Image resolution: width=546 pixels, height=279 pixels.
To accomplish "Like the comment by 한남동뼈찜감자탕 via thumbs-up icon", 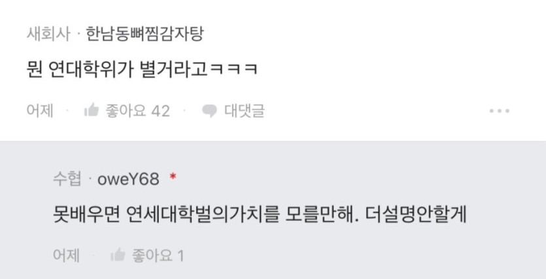I will (92, 110).
